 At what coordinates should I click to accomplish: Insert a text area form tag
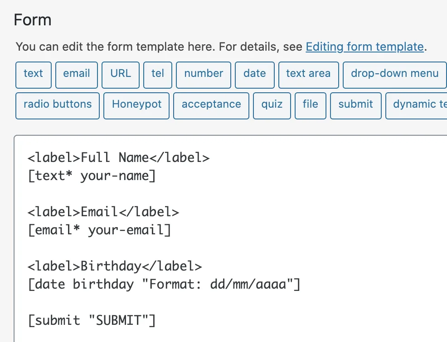pyautogui.click(x=308, y=74)
